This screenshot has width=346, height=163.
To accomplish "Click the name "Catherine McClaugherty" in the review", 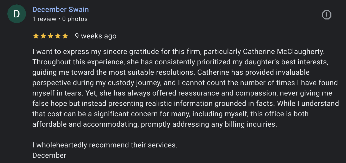I will coord(283,52).
